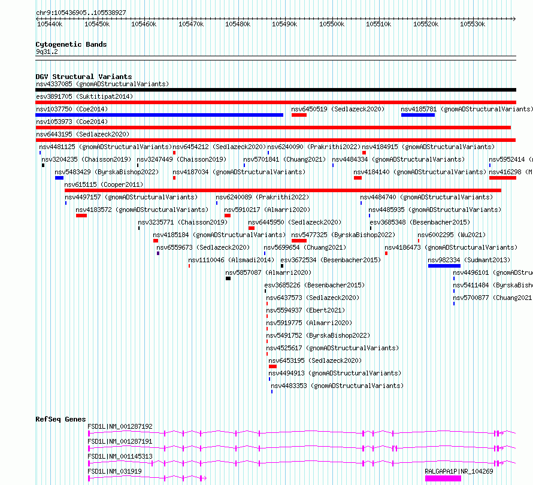Screen dimensions: 533x485
Task: Click the blue nsv4185781 variant bar
Action: point(418,115)
